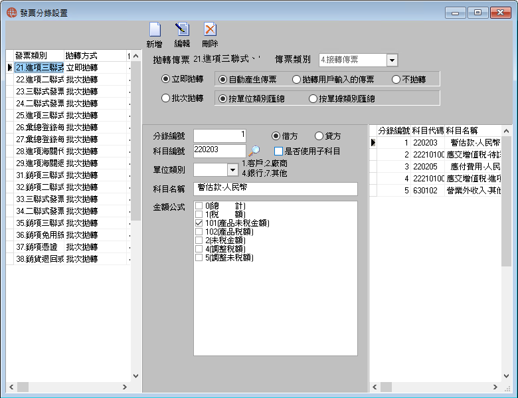
Task: Select invoice type row 22.進項二聯式
Action: pos(68,79)
